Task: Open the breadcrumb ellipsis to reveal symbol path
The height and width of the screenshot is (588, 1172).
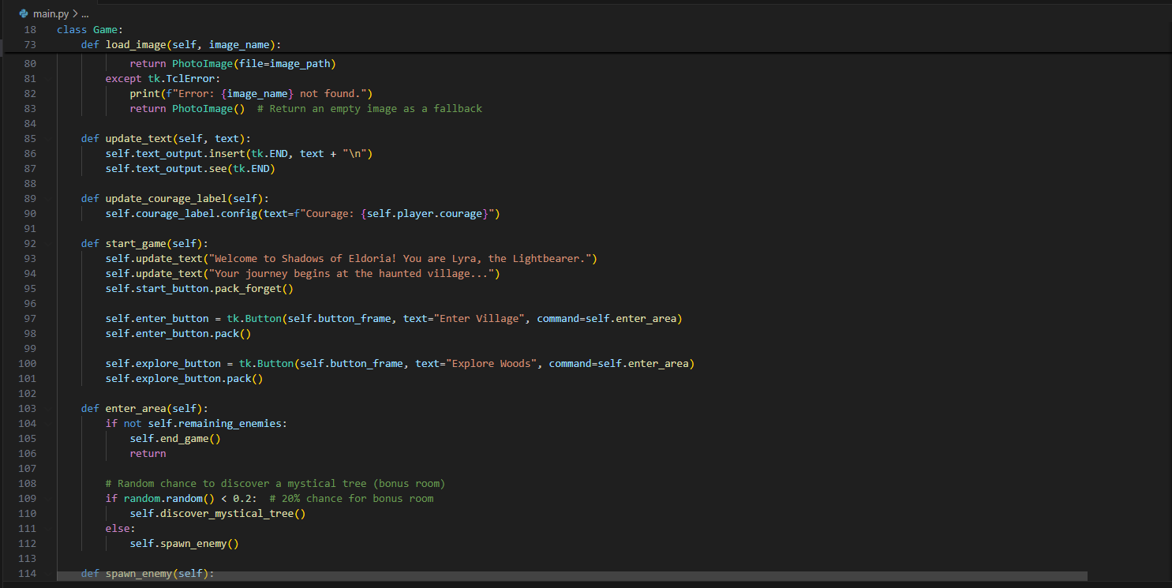Action: (85, 13)
